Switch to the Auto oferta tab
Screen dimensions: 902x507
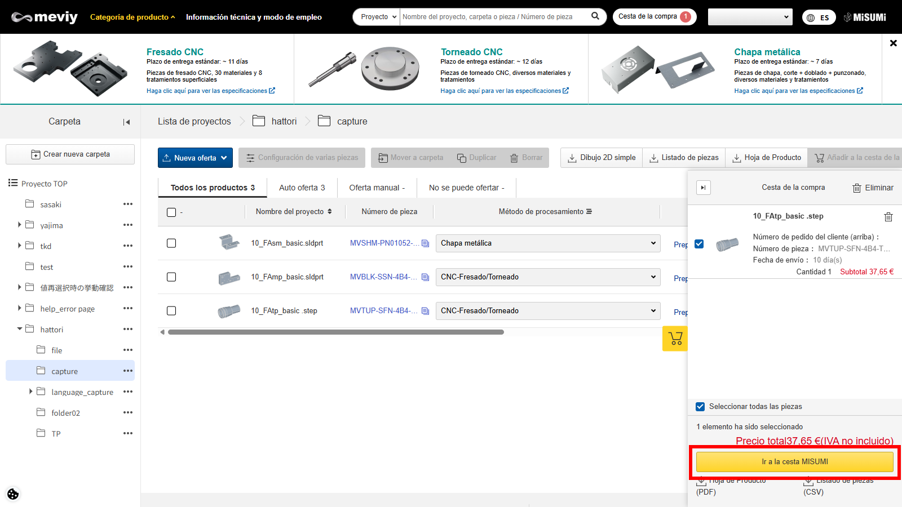click(x=302, y=188)
